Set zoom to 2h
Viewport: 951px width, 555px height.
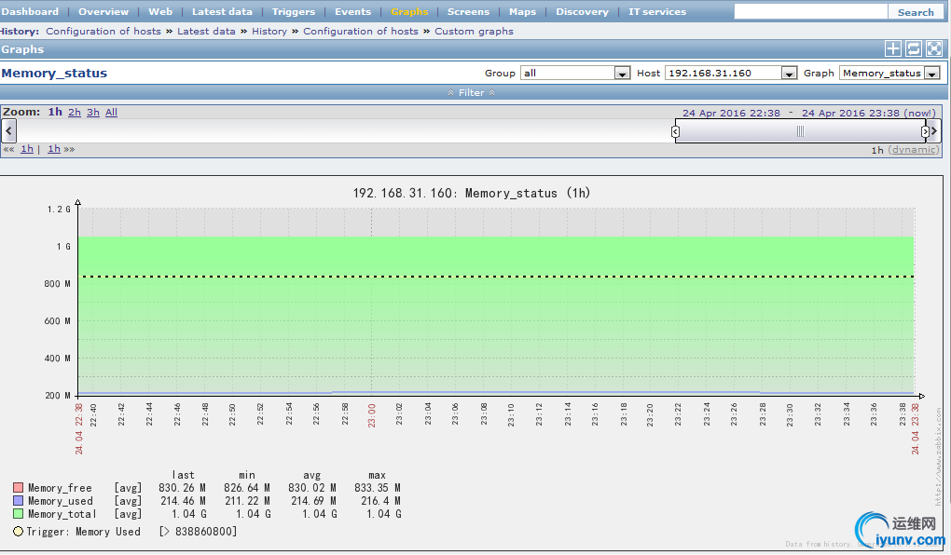click(x=75, y=113)
